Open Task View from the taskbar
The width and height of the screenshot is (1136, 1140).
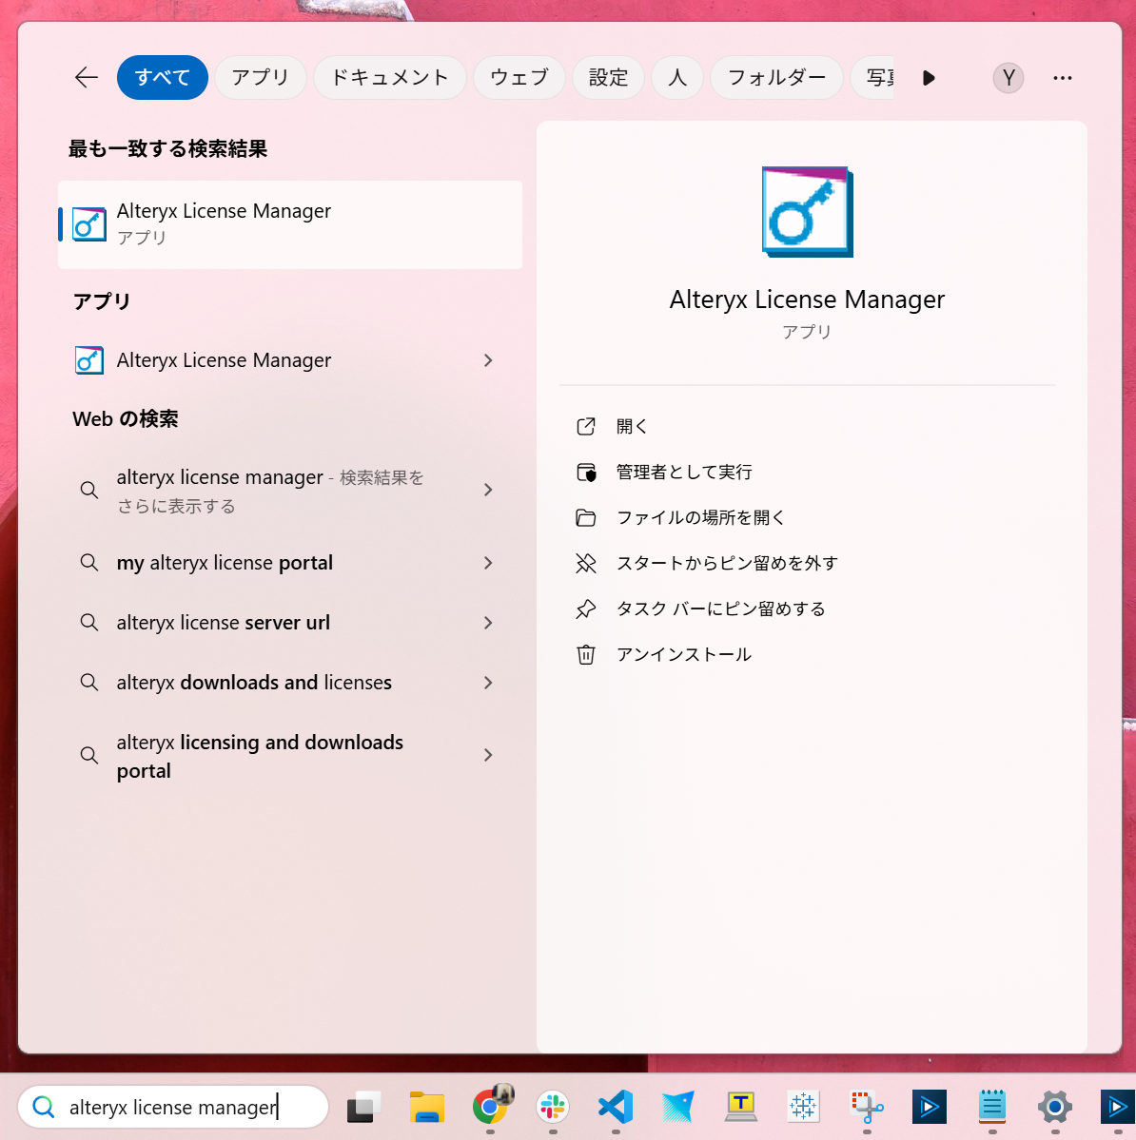coord(363,1108)
